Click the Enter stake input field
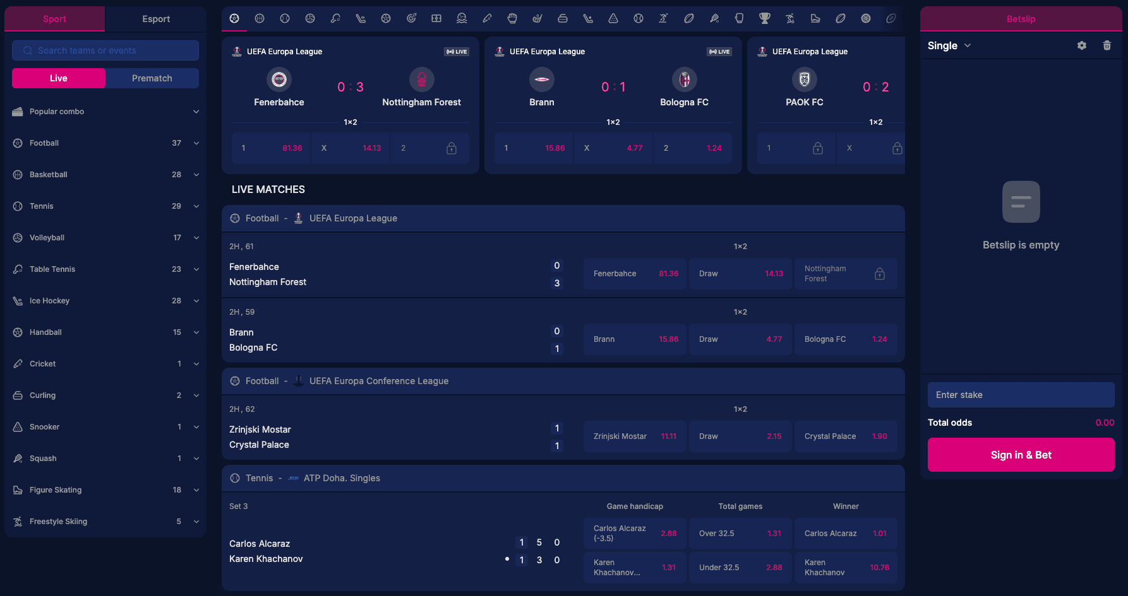This screenshot has height=596, width=1128. point(1021,395)
